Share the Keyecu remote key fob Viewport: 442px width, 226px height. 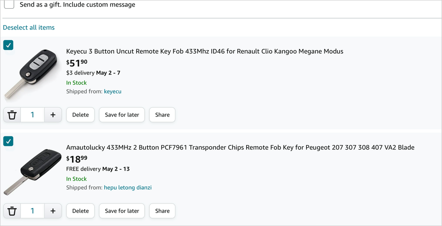point(162,115)
